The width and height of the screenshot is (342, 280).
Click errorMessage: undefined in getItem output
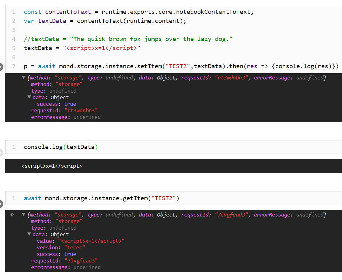pos(66,267)
